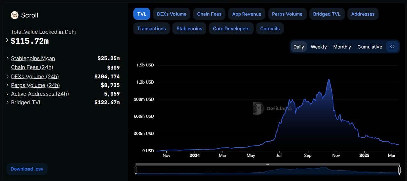Click the Scroll chain logo icon
This screenshot has width=407, height=181.
pyautogui.click(x=15, y=15)
